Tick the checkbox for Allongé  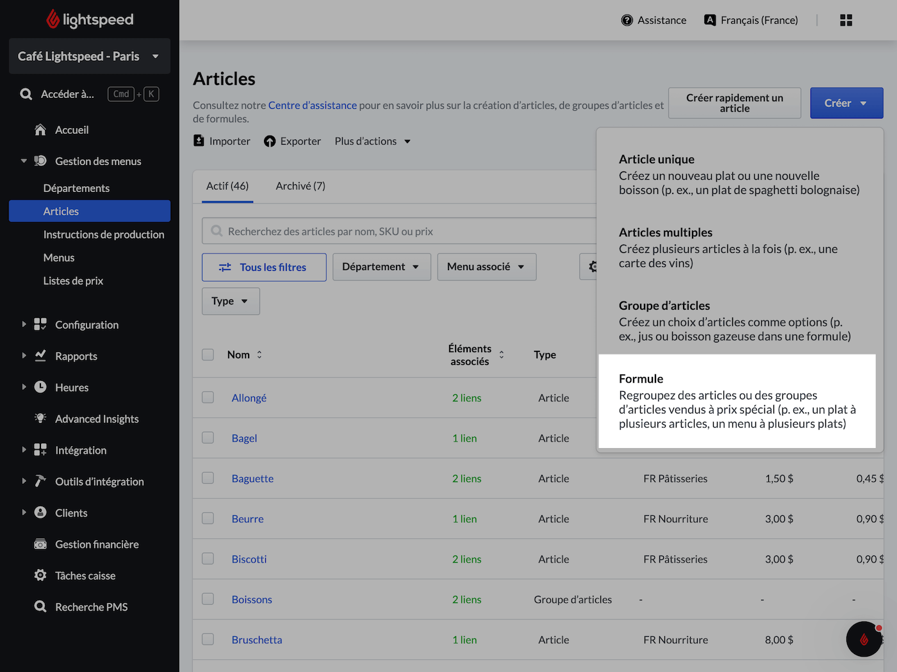click(x=208, y=397)
